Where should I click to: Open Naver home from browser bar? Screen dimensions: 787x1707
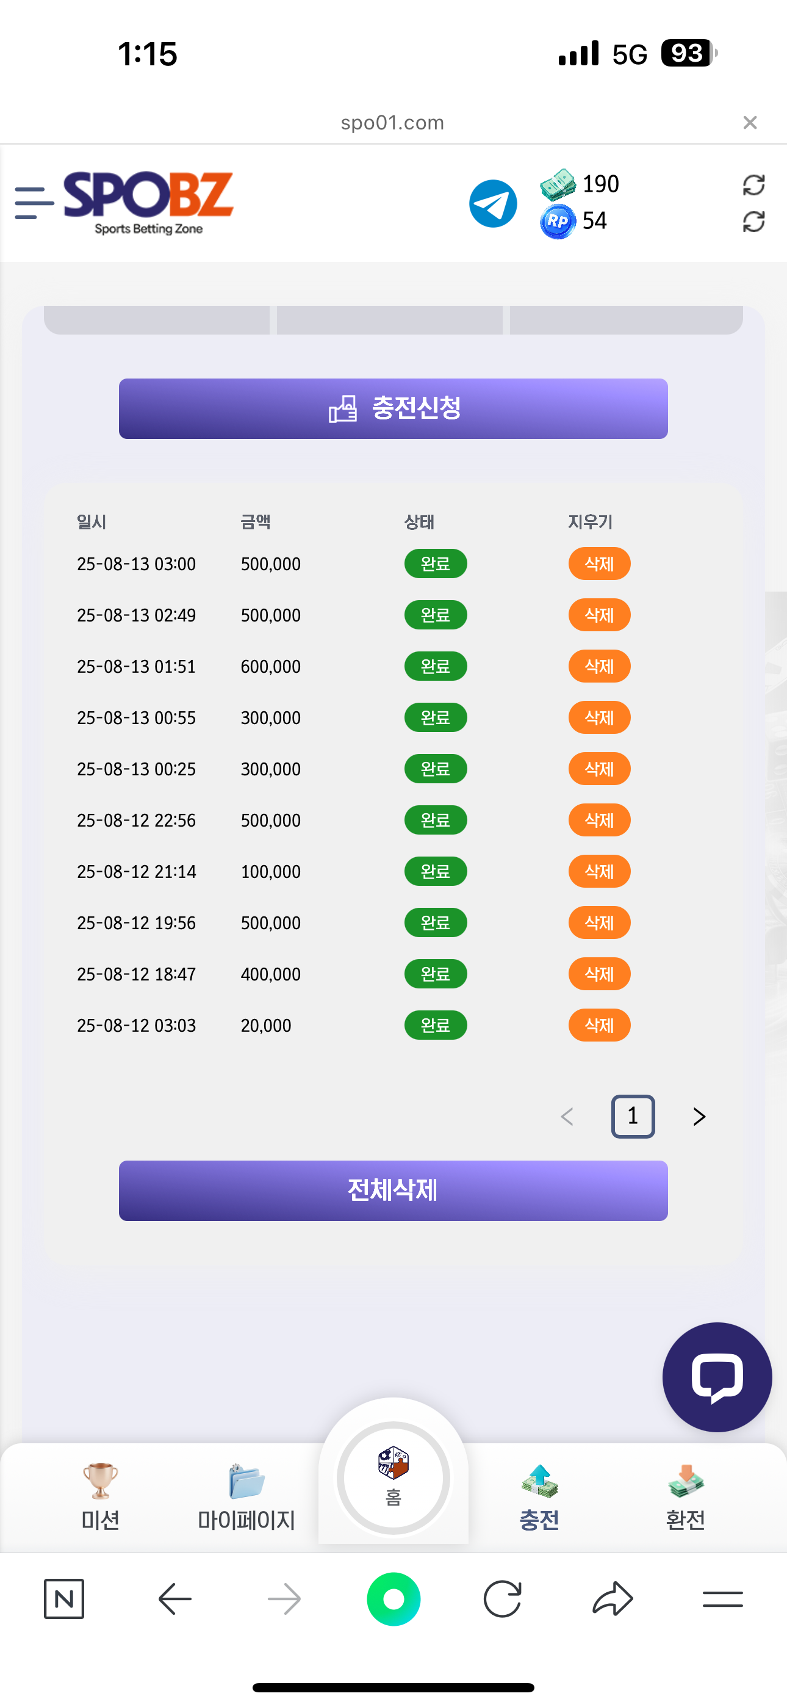63,1599
